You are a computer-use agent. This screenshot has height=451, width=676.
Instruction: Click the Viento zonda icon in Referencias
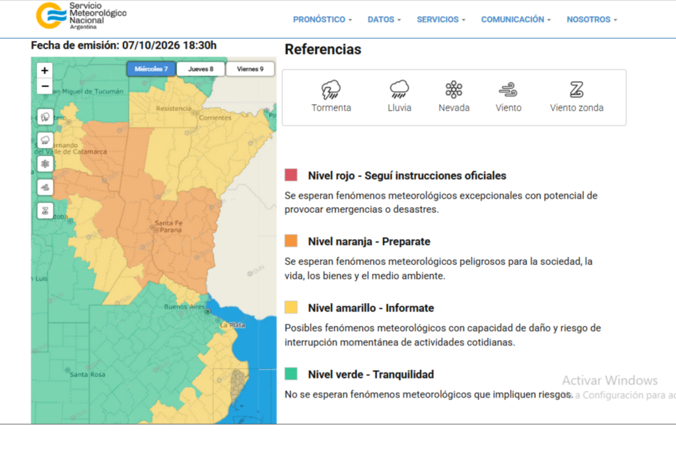pyautogui.click(x=576, y=90)
